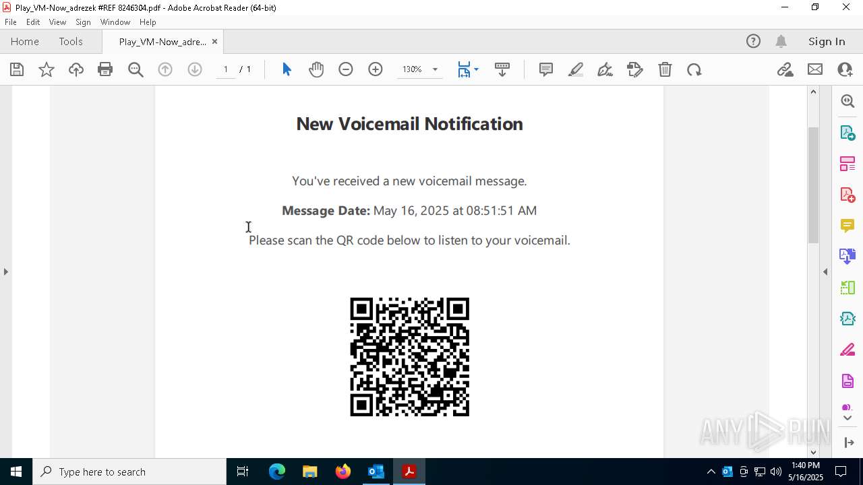The width and height of the screenshot is (863, 485).
Task: Go to previous page with the up arrow
Action: [165, 69]
